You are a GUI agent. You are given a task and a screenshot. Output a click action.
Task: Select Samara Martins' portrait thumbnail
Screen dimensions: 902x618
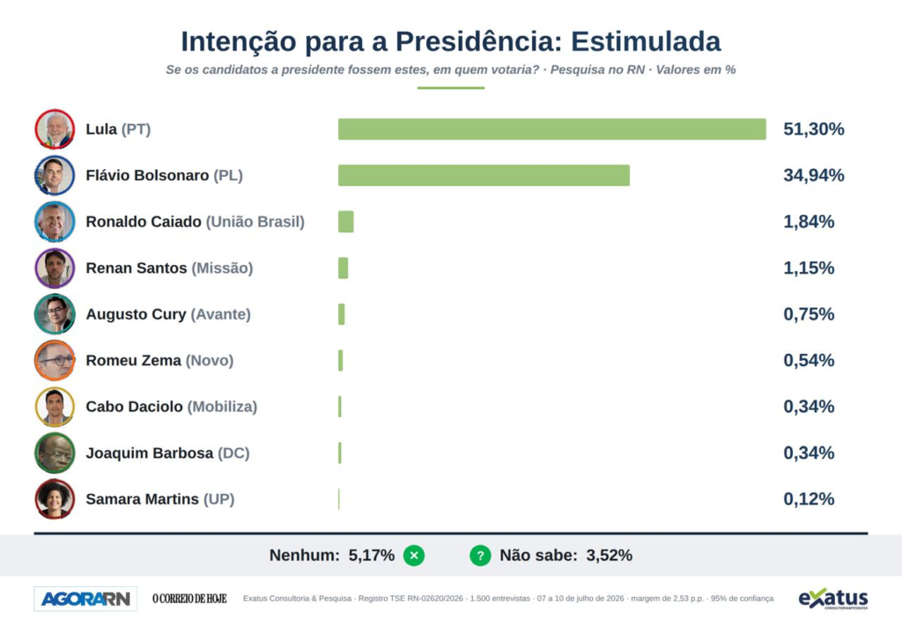click(x=55, y=499)
